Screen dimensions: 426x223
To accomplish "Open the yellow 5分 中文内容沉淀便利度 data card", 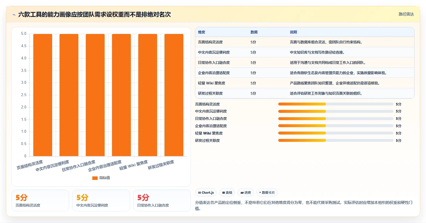I will click(x=101, y=200).
